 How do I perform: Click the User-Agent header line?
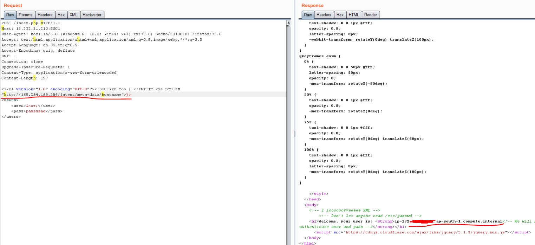(111, 34)
